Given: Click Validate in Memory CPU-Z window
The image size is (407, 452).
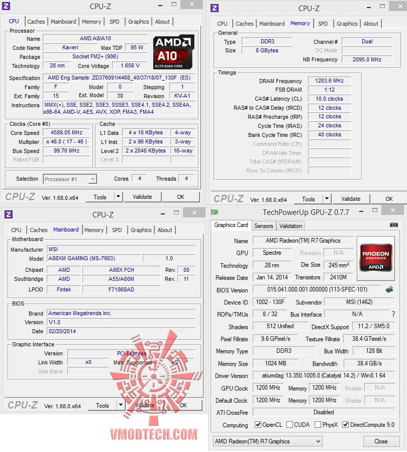Looking at the screenshot, I should click(351, 199).
